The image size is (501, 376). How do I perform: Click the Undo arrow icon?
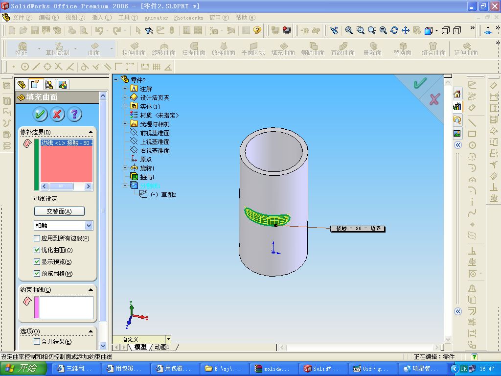pyautogui.click(x=99, y=30)
